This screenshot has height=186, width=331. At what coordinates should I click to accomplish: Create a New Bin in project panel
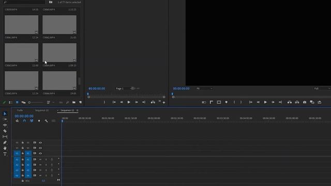(74, 102)
